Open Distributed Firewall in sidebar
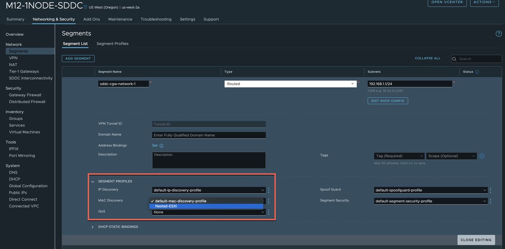The width and height of the screenshot is (505, 249). point(27,102)
